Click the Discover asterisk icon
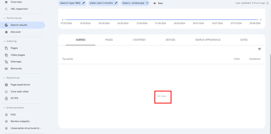Viewport: 271px width, 134px height. click(6, 32)
